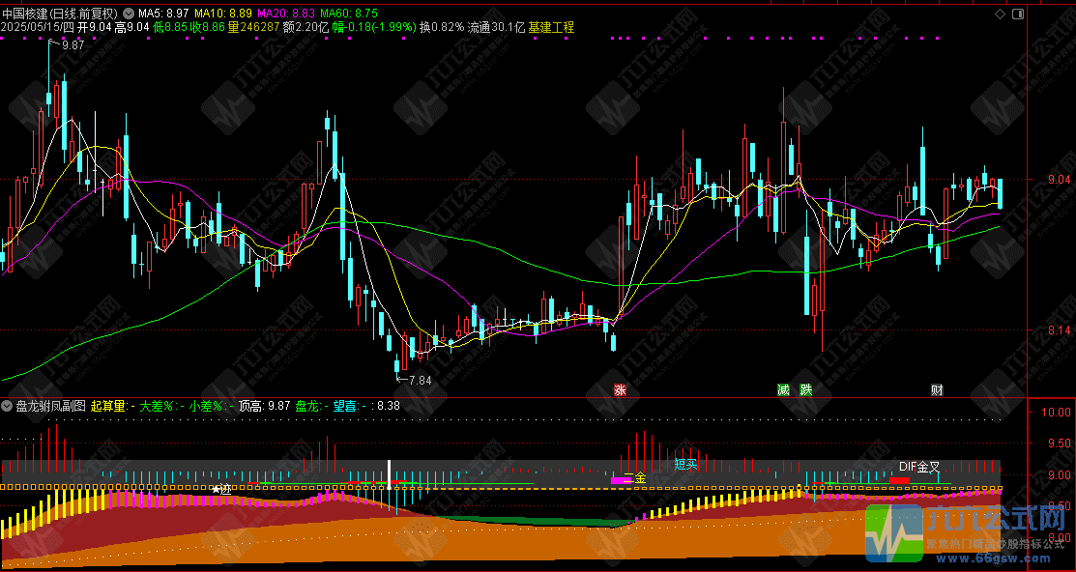Click the 中国核建 stock title text

point(26,14)
